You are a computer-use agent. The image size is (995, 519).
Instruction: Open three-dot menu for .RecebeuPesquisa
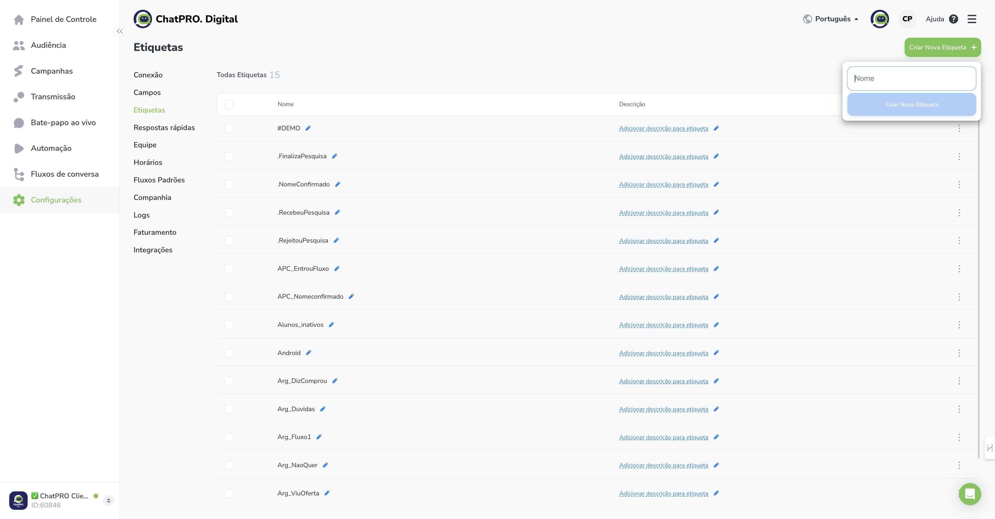[959, 213]
